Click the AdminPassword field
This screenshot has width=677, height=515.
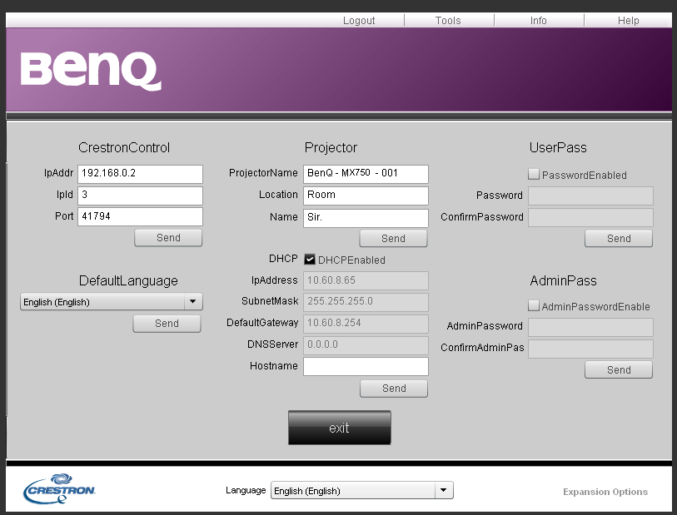(x=590, y=327)
